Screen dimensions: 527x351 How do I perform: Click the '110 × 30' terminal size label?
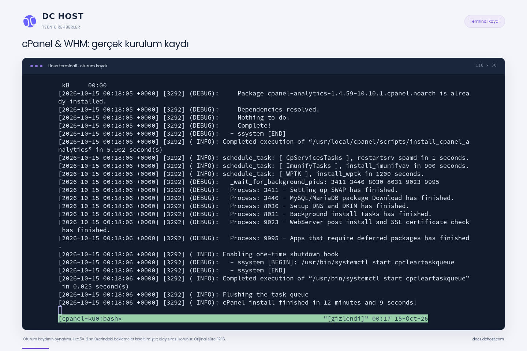[486, 65]
